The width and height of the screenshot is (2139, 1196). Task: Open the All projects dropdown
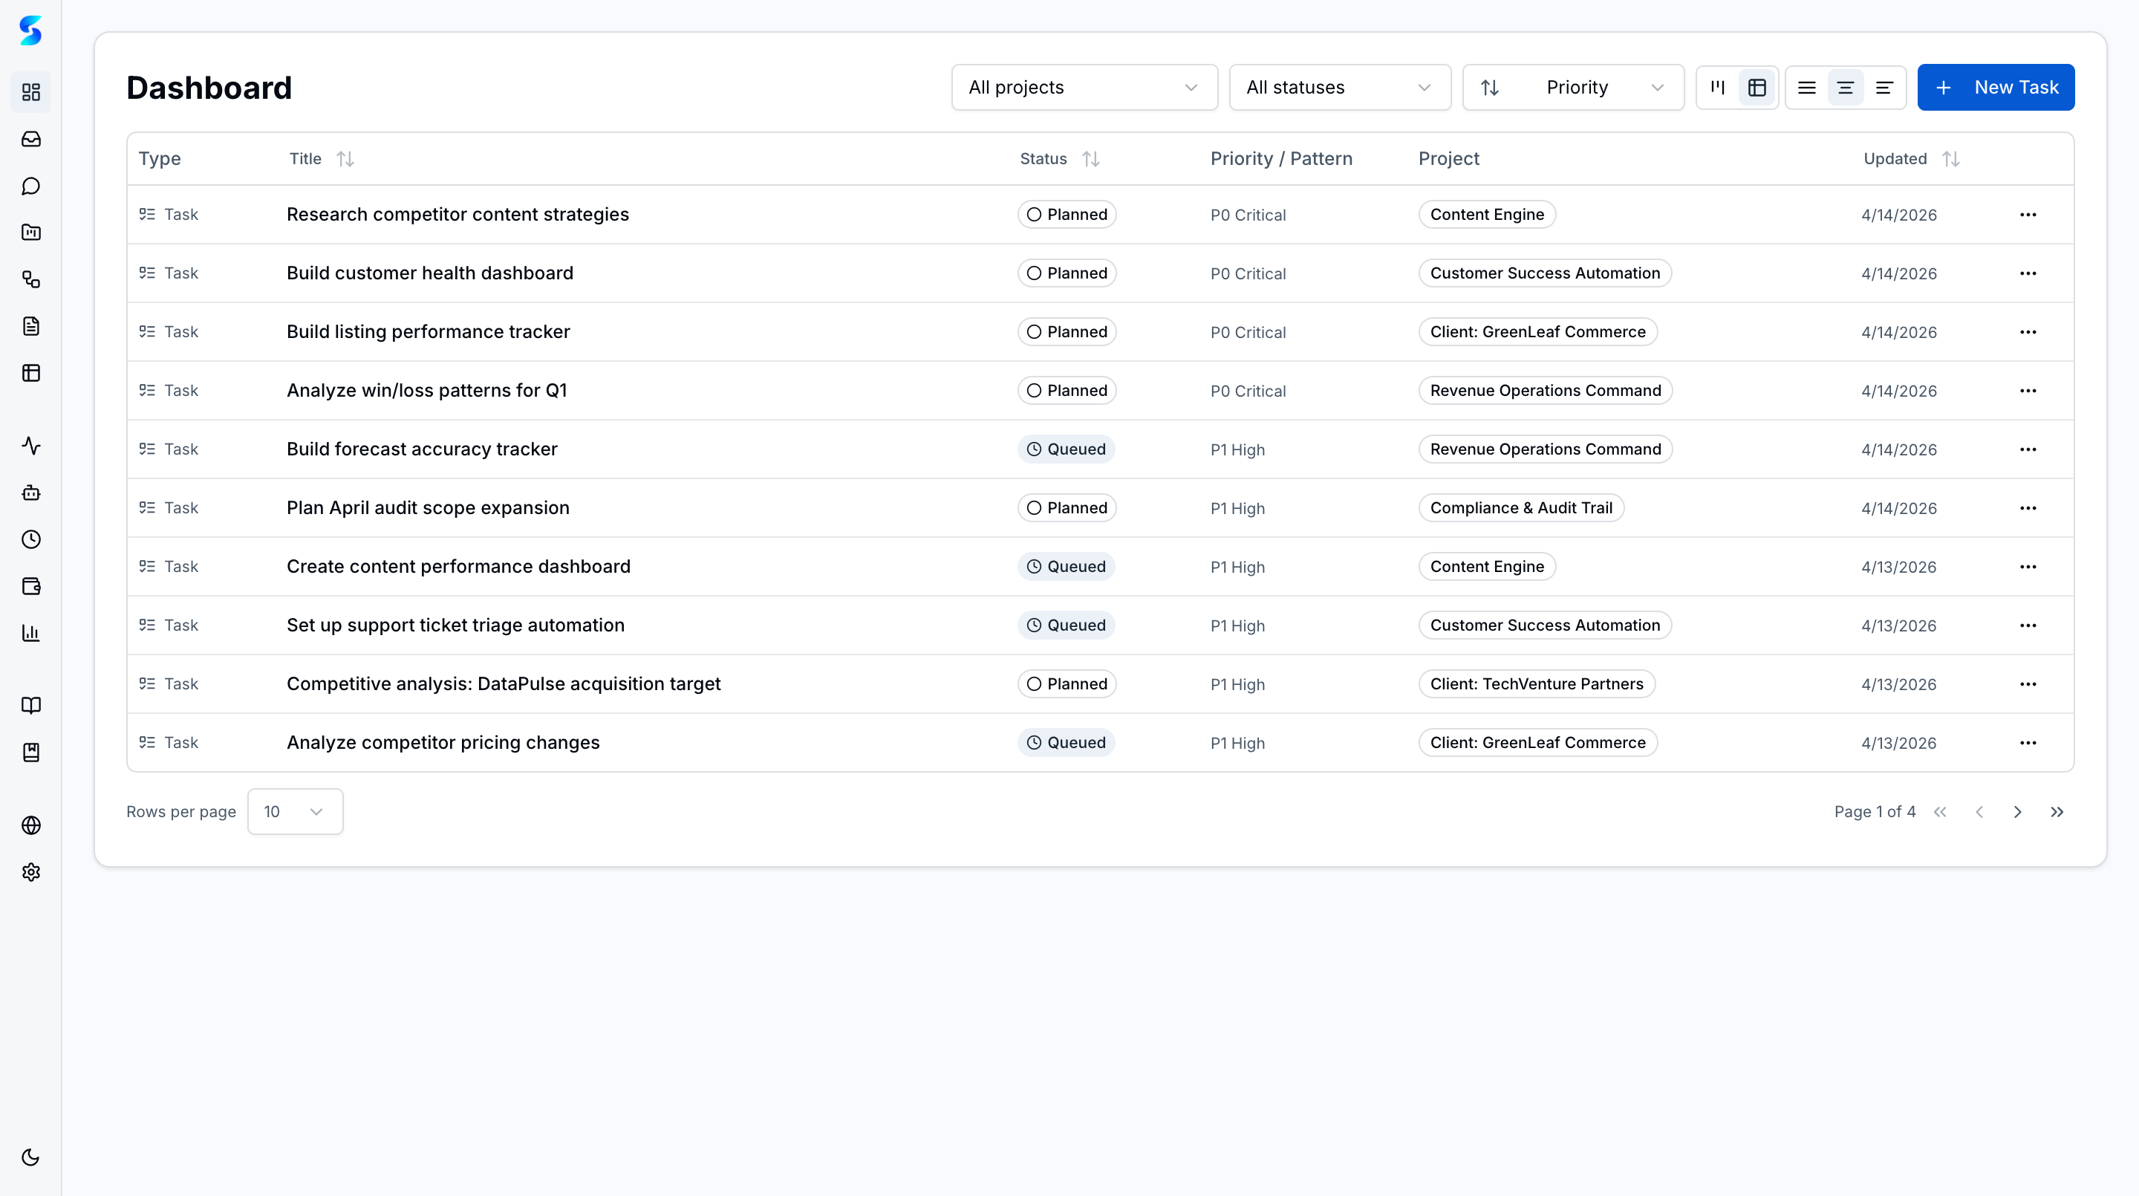pyautogui.click(x=1084, y=87)
